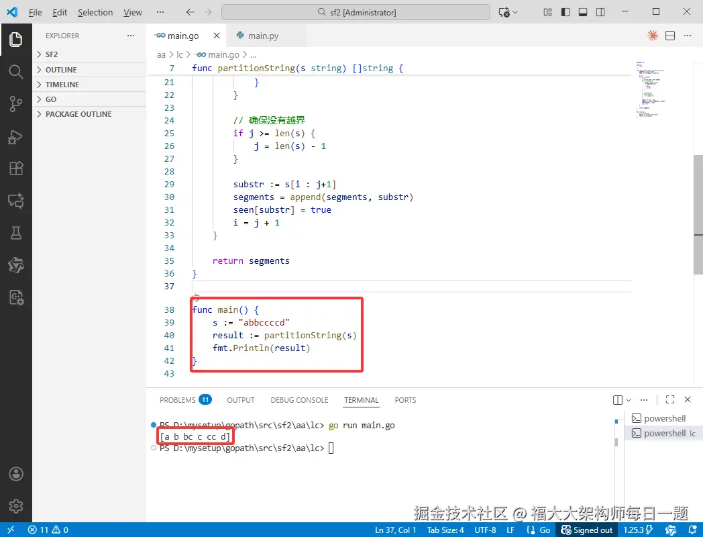Click the split editor layout icon

[670, 36]
